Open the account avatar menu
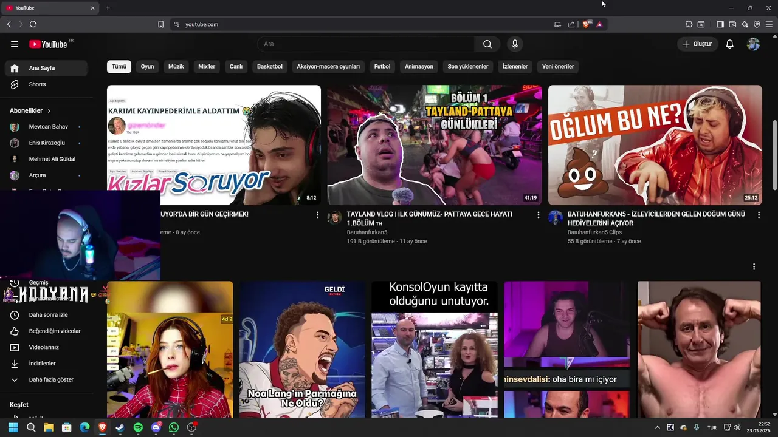Screen dimensions: 778x437 753,44
